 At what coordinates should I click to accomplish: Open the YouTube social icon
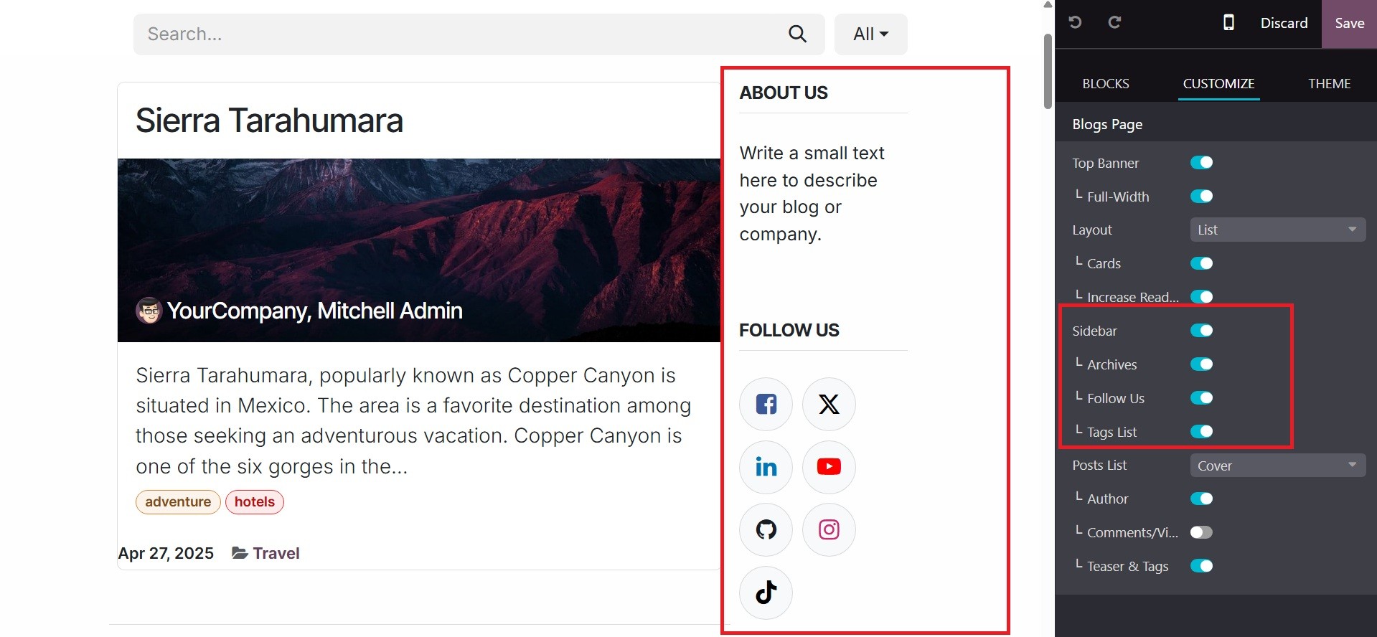click(x=829, y=467)
